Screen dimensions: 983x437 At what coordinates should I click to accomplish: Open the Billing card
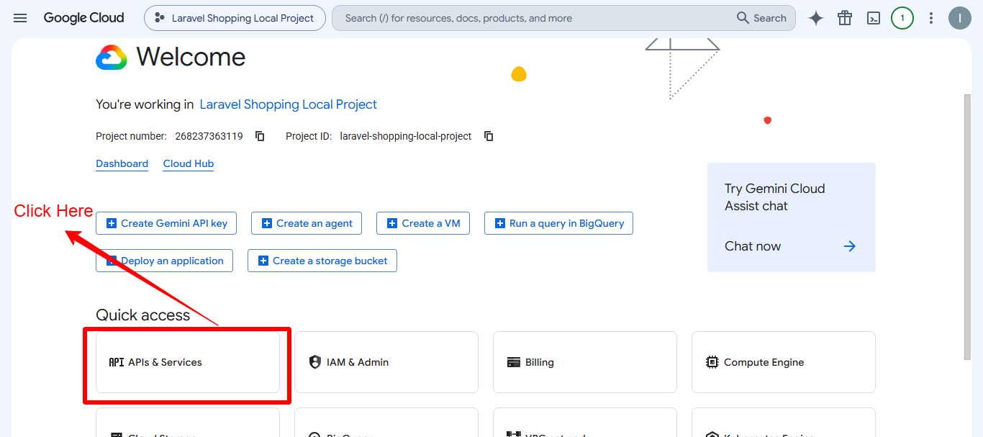coord(585,362)
